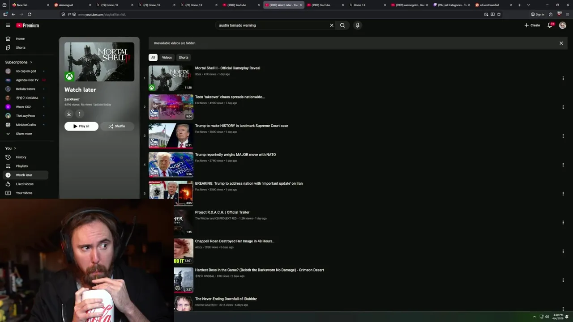Open more options for Hardest Boss Crimson Desert video

563,280
